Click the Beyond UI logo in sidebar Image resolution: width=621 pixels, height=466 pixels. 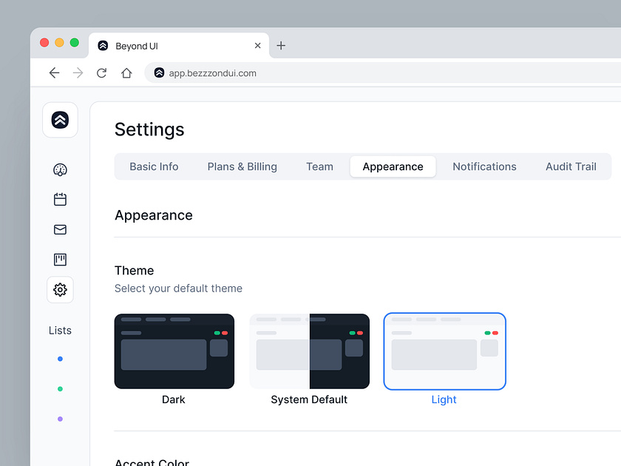(x=60, y=120)
